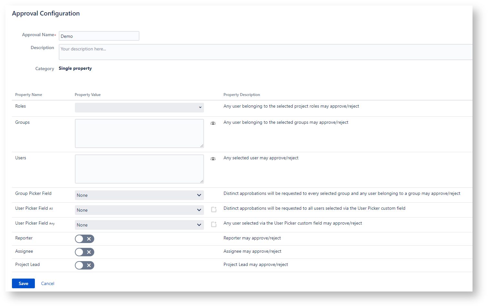Click icon next to User Picker Field Any
The height and width of the screenshot is (307, 488).
214,225
